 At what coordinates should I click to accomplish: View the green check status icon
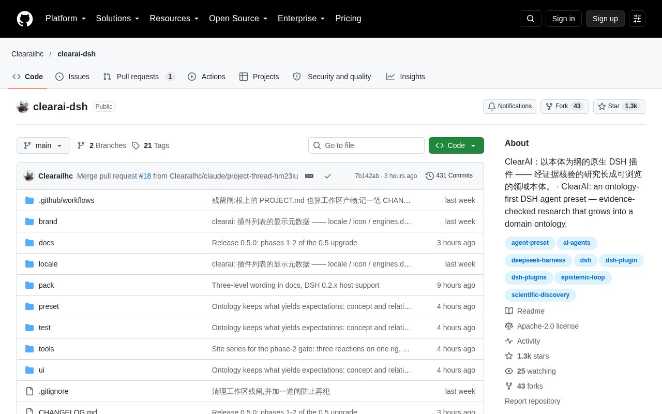coord(328,176)
